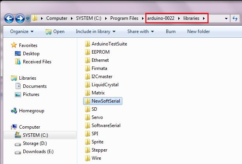Click the Desktop icon under Favorites

point(17,54)
